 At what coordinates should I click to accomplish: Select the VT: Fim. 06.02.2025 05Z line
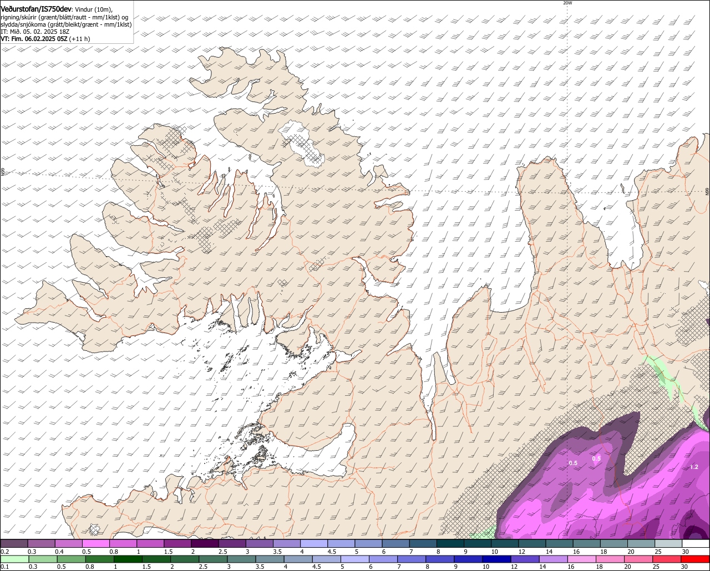click(x=45, y=39)
